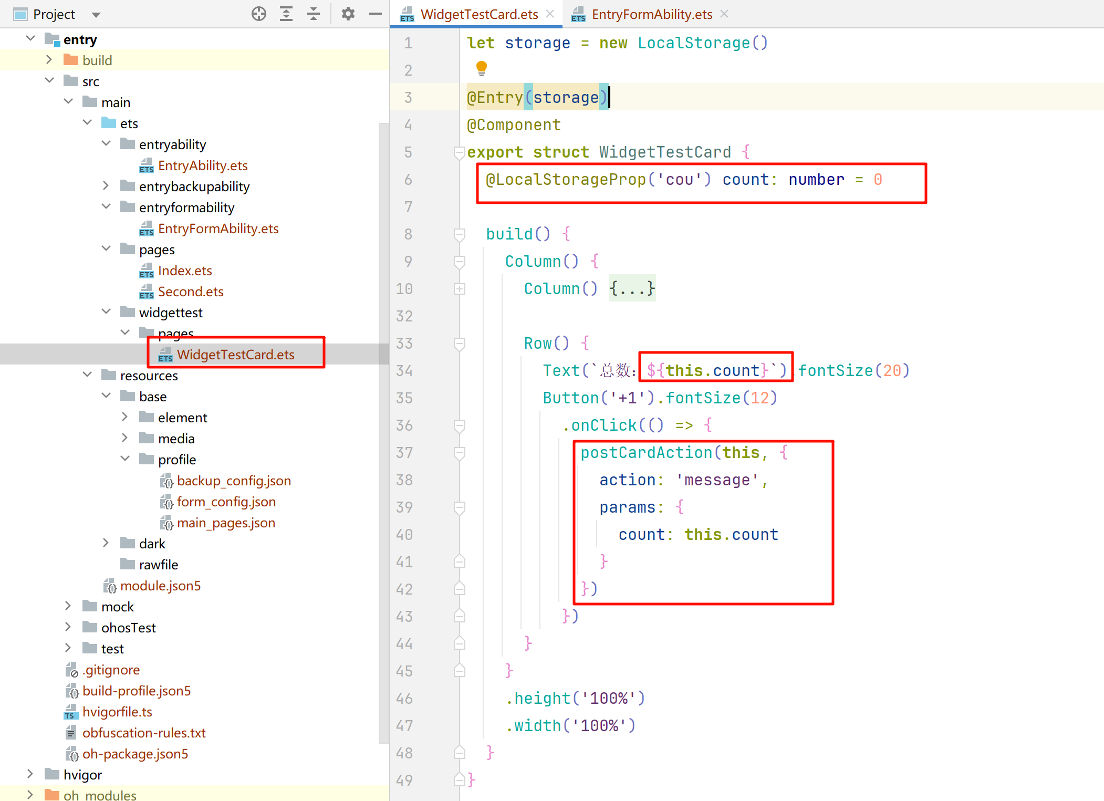
Task: Open form_config.json in the tree
Action: click(x=226, y=502)
